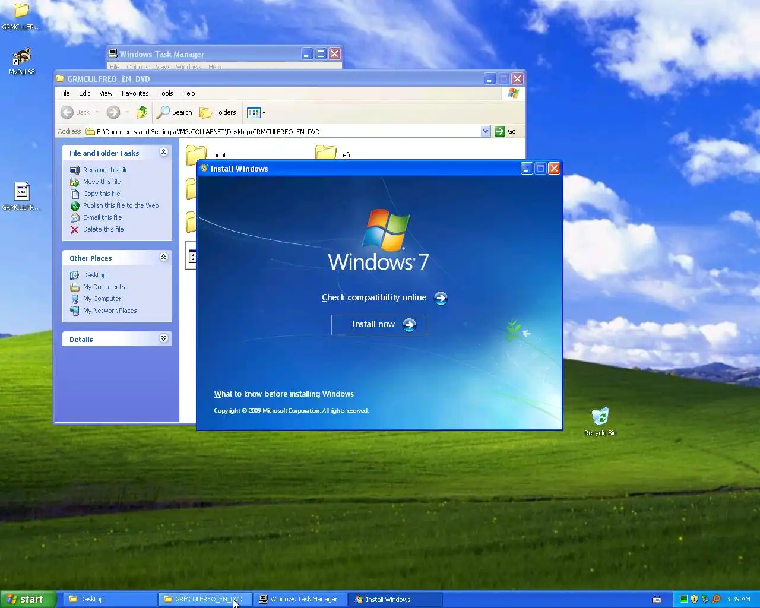Image resolution: width=760 pixels, height=608 pixels.
Task: Open the Start menu
Action: 28,599
